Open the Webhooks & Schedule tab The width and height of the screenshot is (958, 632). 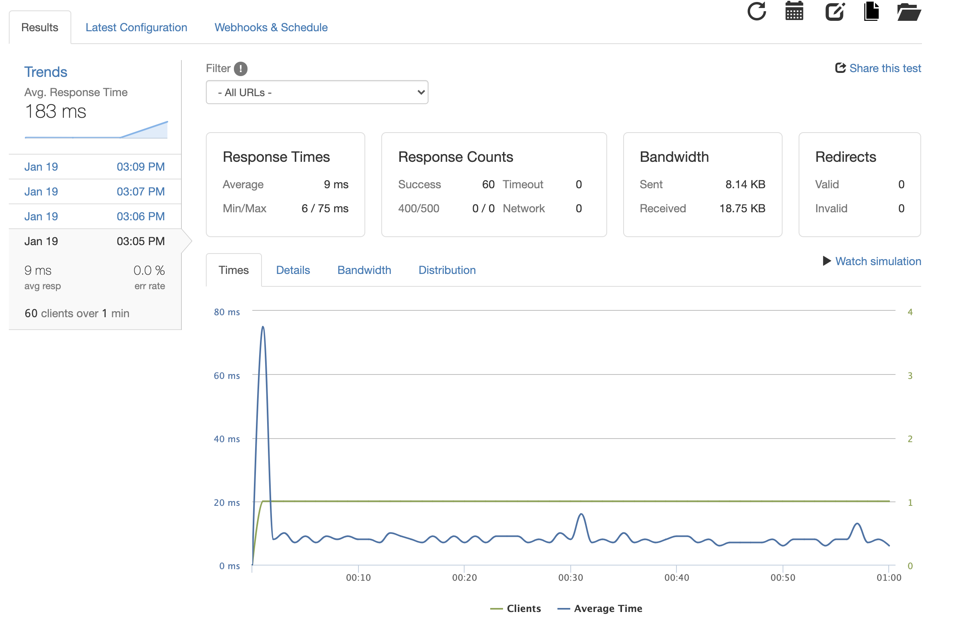271,27
